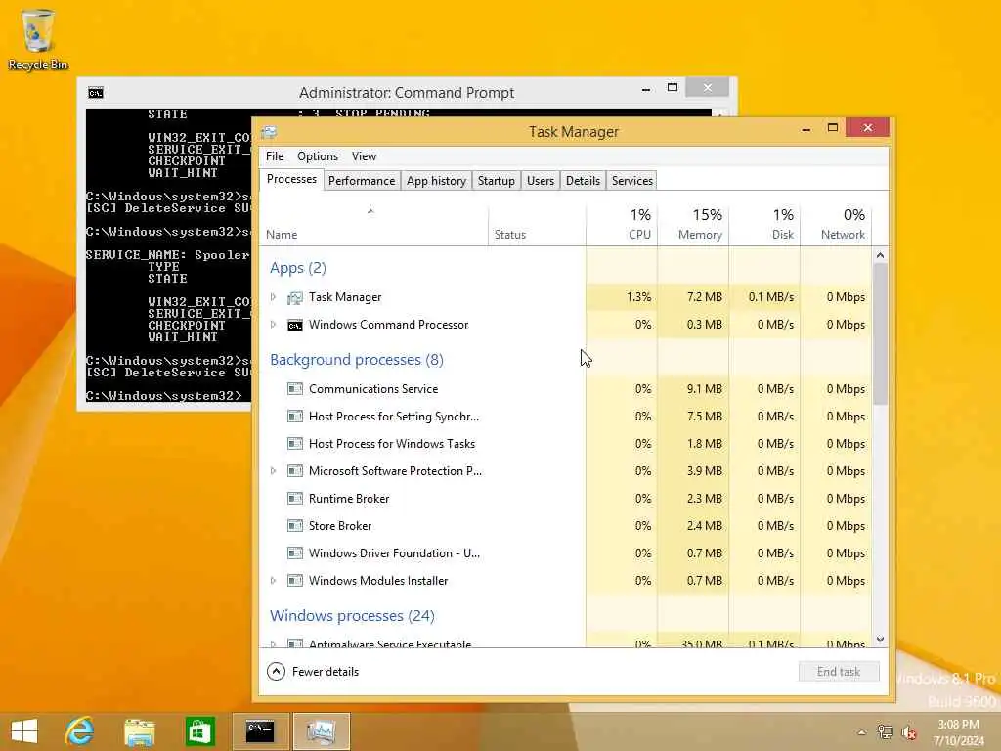Switch to the App history tab
The height and width of the screenshot is (751, 1001).
click(436, 181)
